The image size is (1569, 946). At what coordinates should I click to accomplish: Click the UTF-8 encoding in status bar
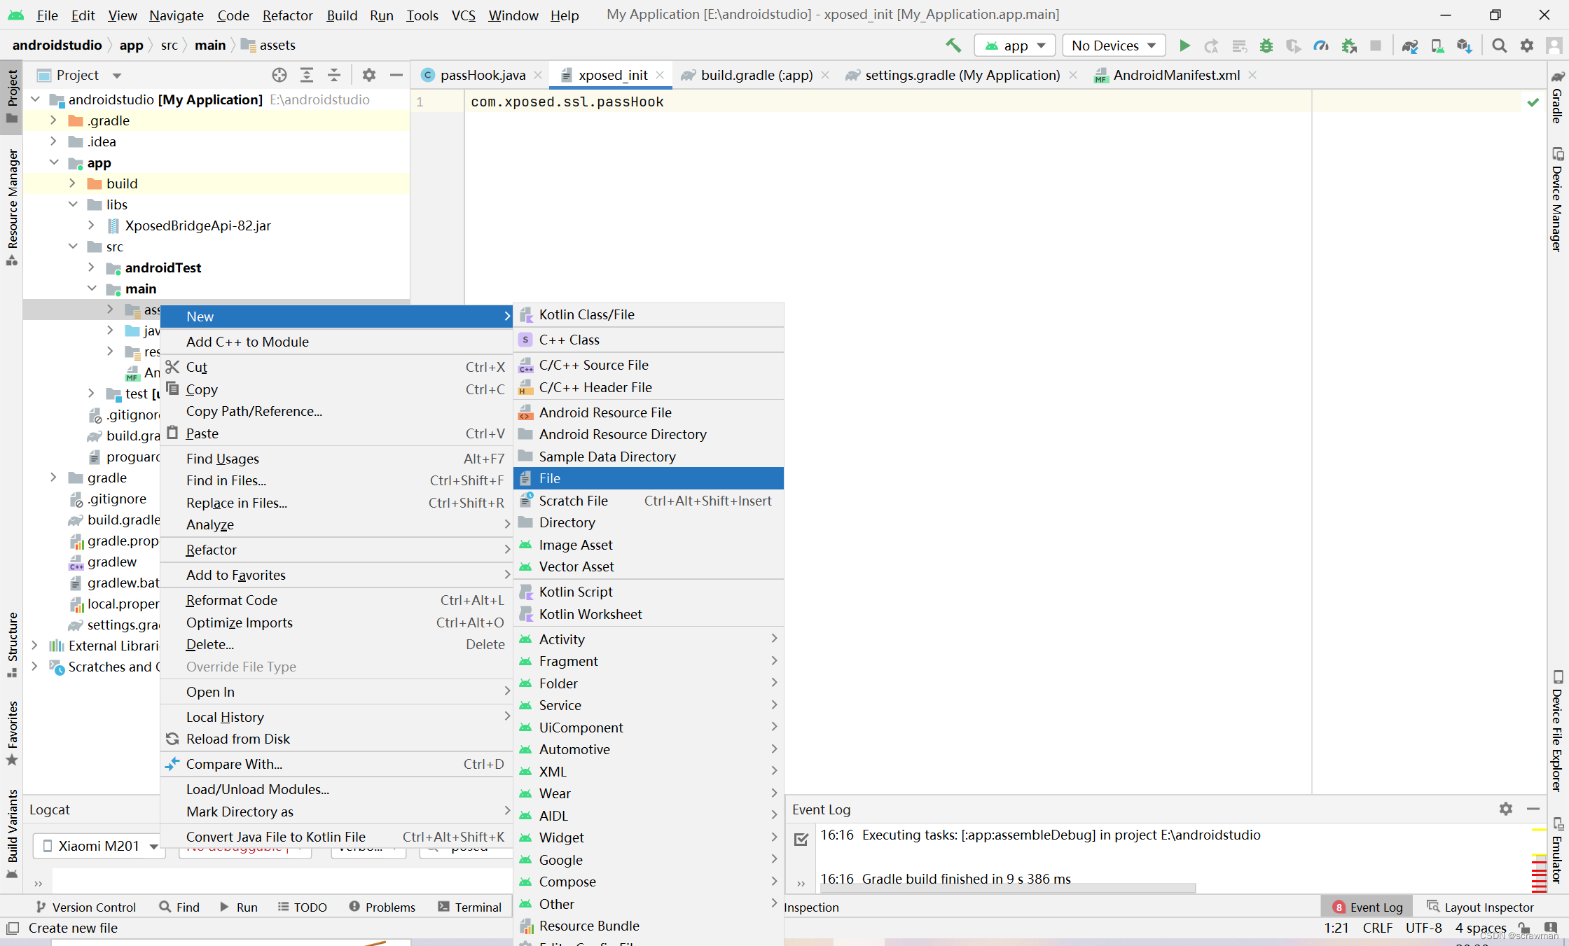coord(1423,928)
